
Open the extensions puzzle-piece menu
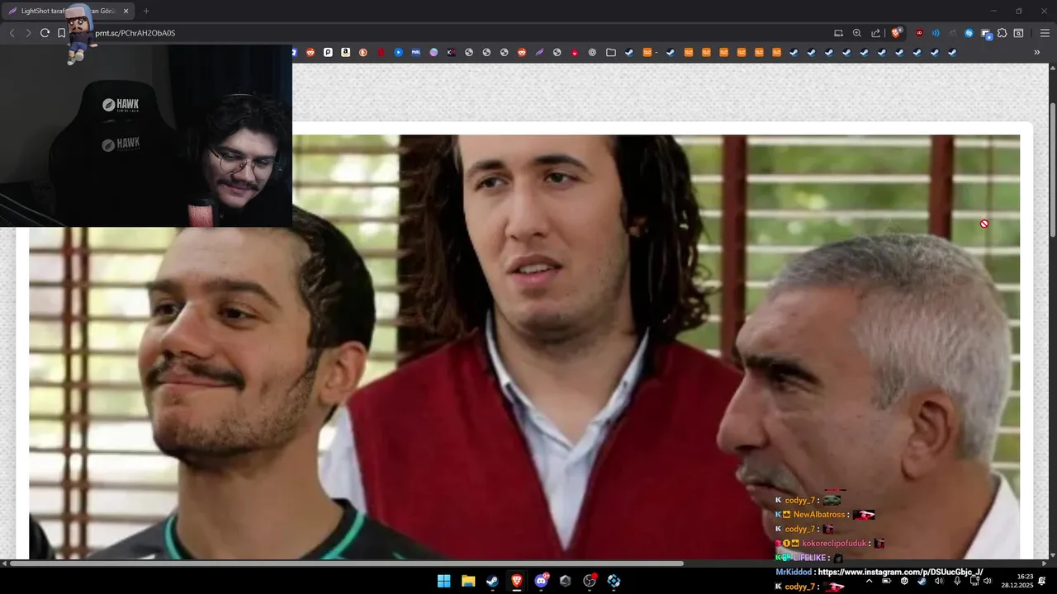tap(1002, 33)
